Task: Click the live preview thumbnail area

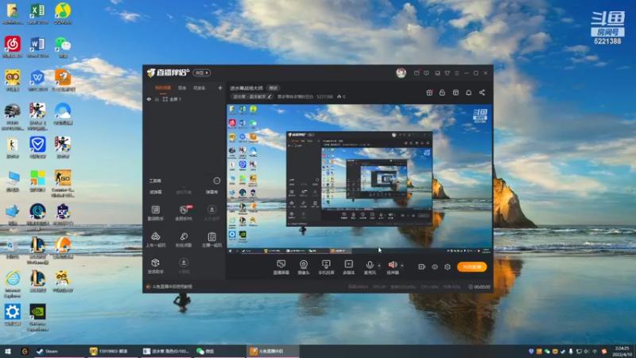Action: (x=359, y=179)
